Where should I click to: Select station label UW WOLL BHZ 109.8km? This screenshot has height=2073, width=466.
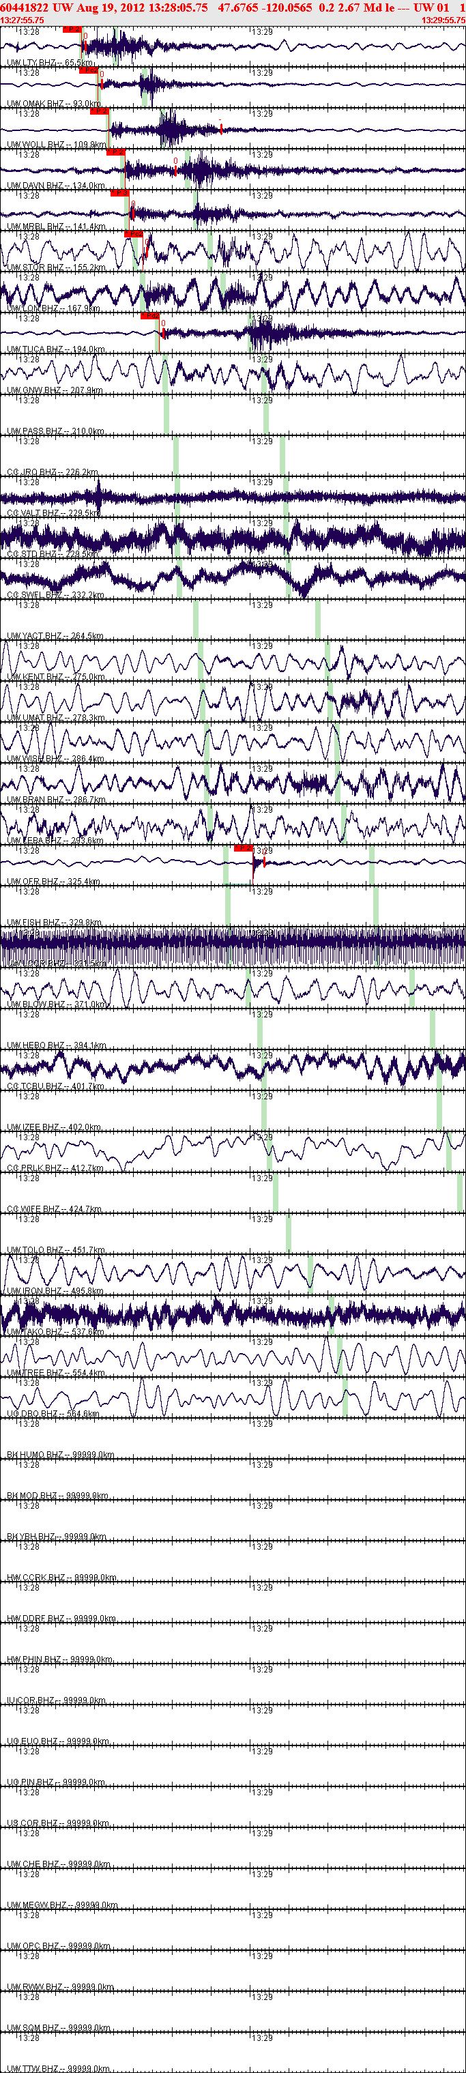click(x=57, y=145)
